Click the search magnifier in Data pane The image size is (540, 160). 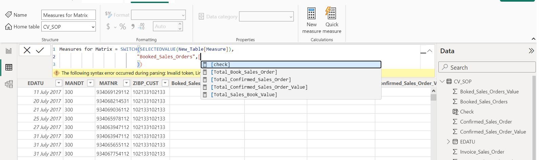(x=445, y=67)
